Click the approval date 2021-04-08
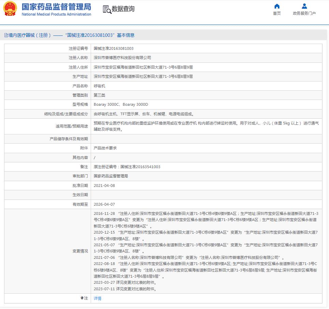The width and height of the screenshot is (329, 309). point(104,186)
